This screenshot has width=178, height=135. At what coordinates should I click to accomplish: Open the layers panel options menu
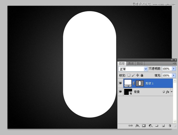[175, 63]
